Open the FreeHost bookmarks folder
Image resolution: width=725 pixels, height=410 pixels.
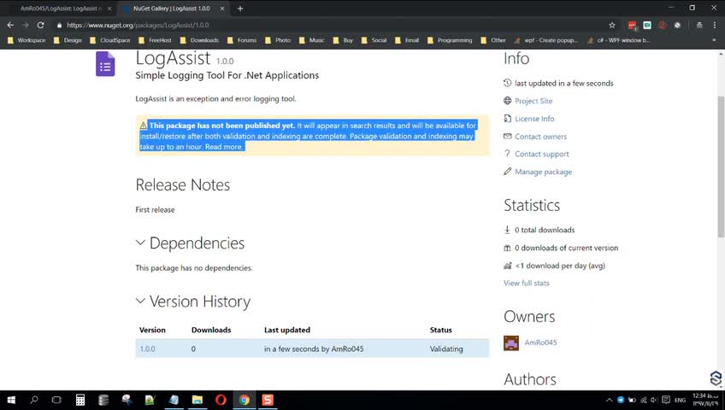pyautogui.click(x=155, y=40)
